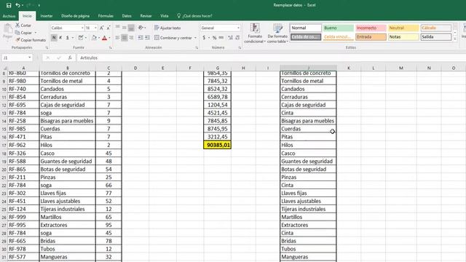
Task: Click the increase decimals icon
Action: click(230, 38)
